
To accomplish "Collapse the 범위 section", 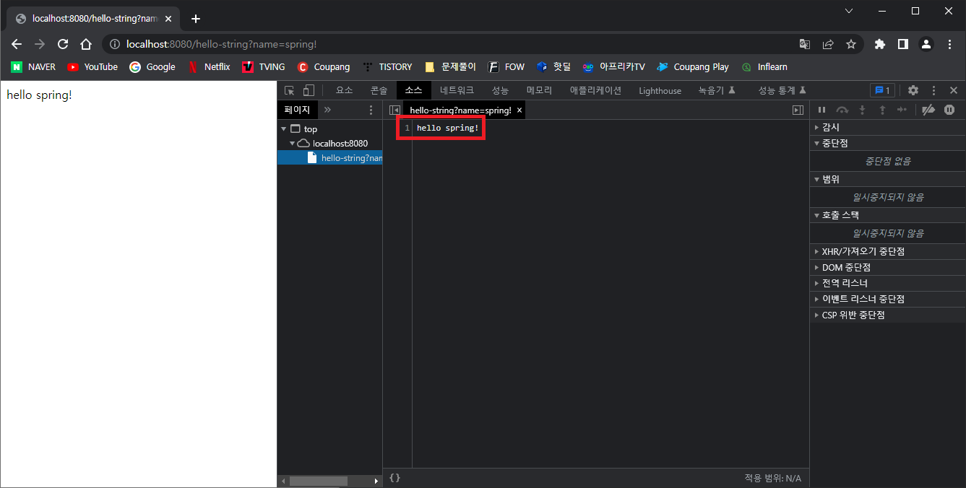I will coord(887,179).
